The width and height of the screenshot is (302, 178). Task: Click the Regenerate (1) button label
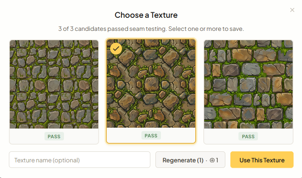(183, 160)
